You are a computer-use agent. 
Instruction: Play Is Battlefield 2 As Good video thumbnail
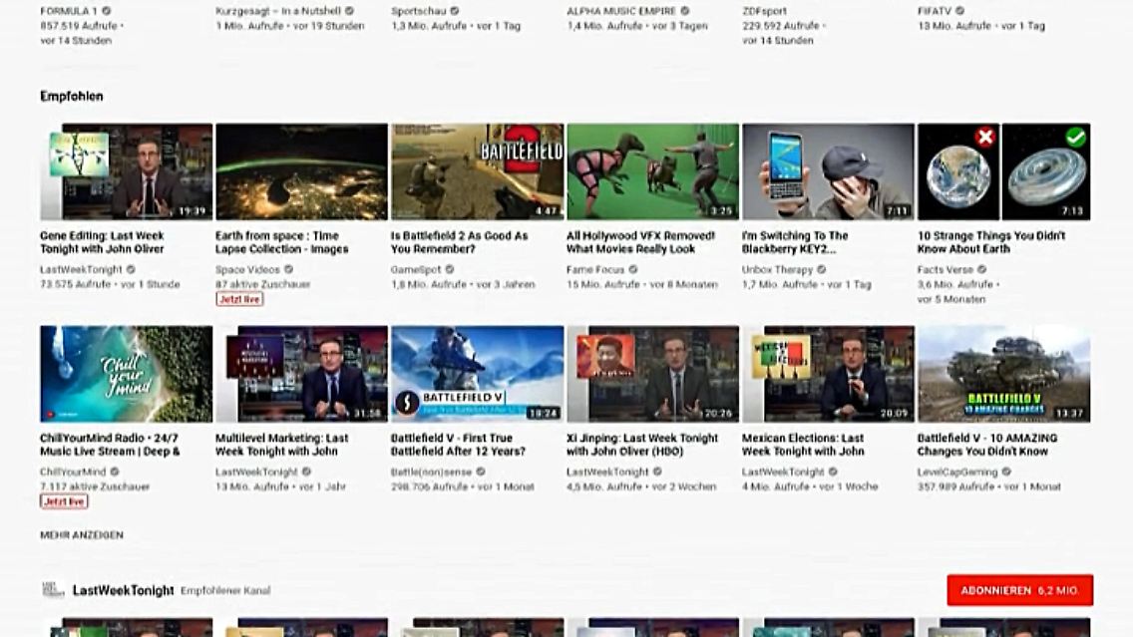click(477, 171)
